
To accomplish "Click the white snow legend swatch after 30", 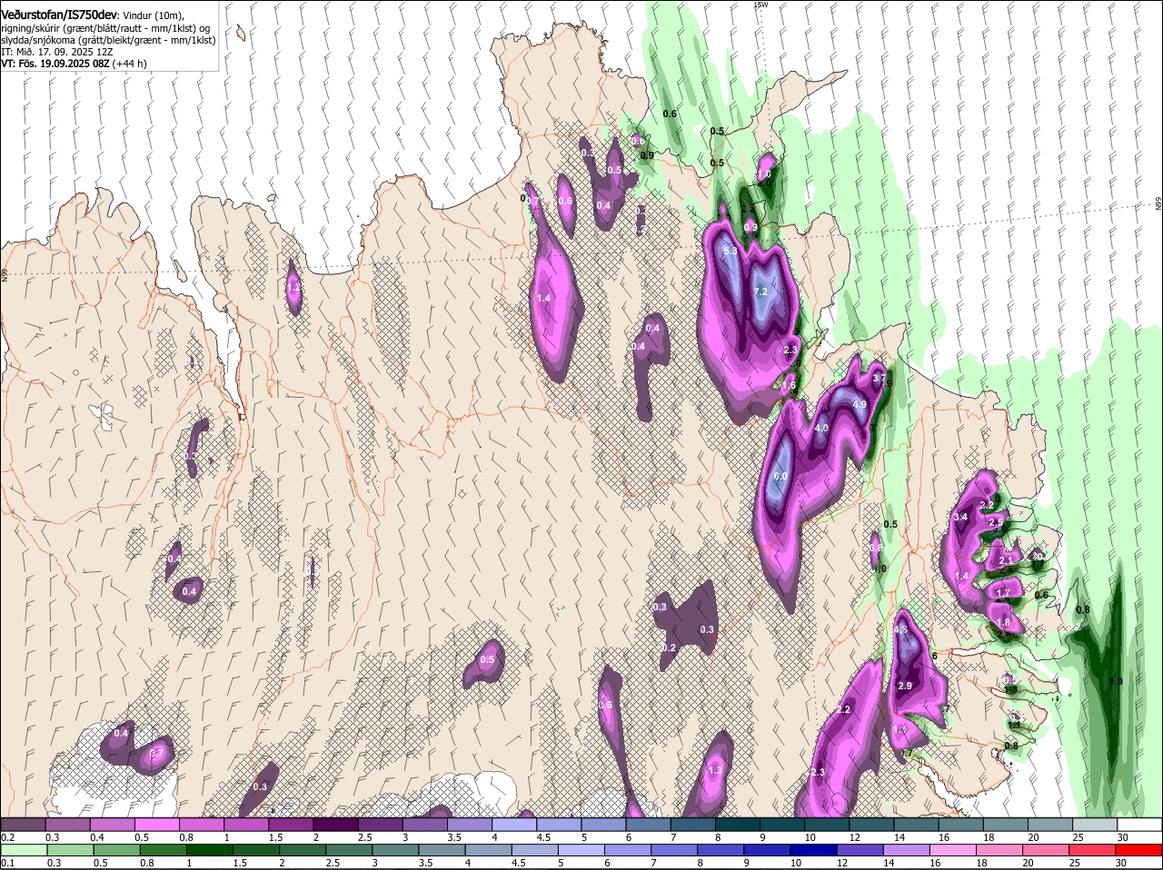I will pos(1140,825).
